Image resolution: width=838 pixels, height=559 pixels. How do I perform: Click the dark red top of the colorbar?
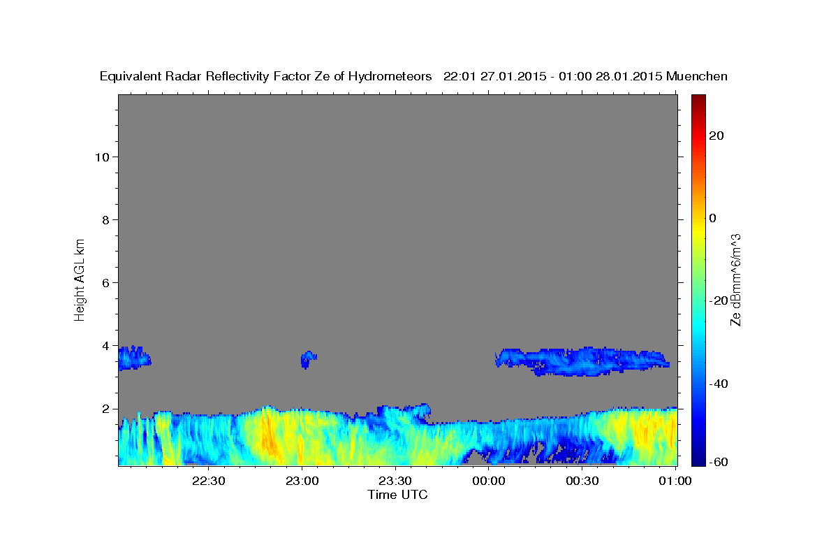pos(698,101)
